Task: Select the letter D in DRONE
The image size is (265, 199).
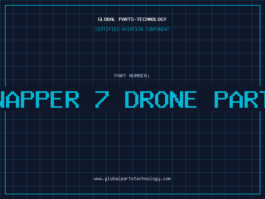Action: click(x=132, y=99)
